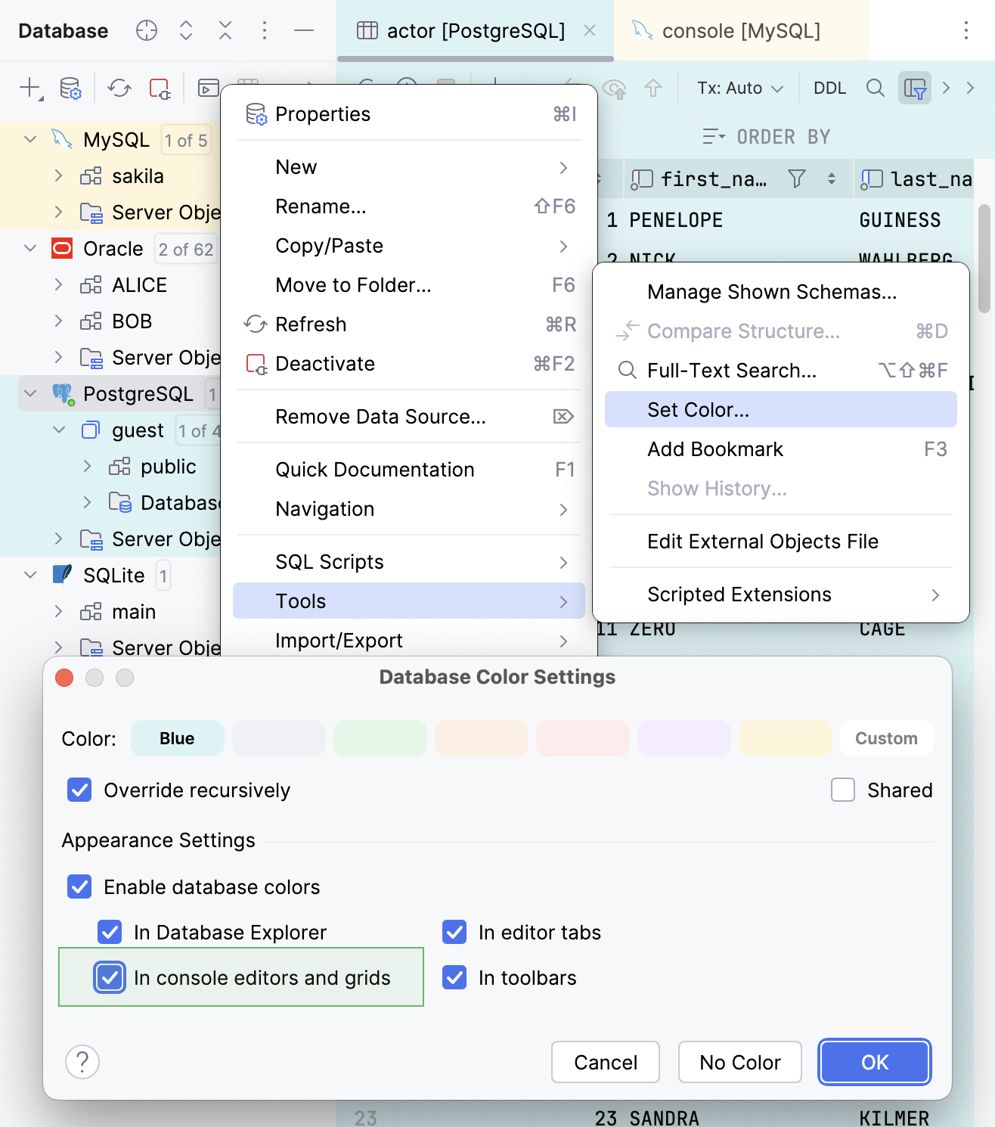
Task: Expand the sakila schema node
Action: tap(59, 175)
